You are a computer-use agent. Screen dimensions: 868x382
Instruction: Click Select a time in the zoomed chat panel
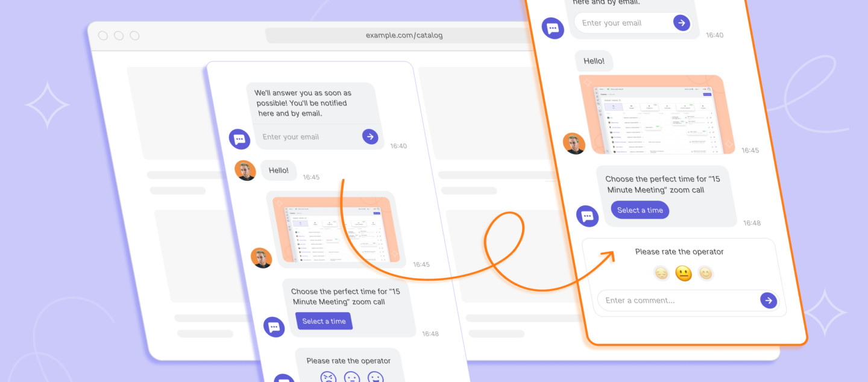[640, 210]
